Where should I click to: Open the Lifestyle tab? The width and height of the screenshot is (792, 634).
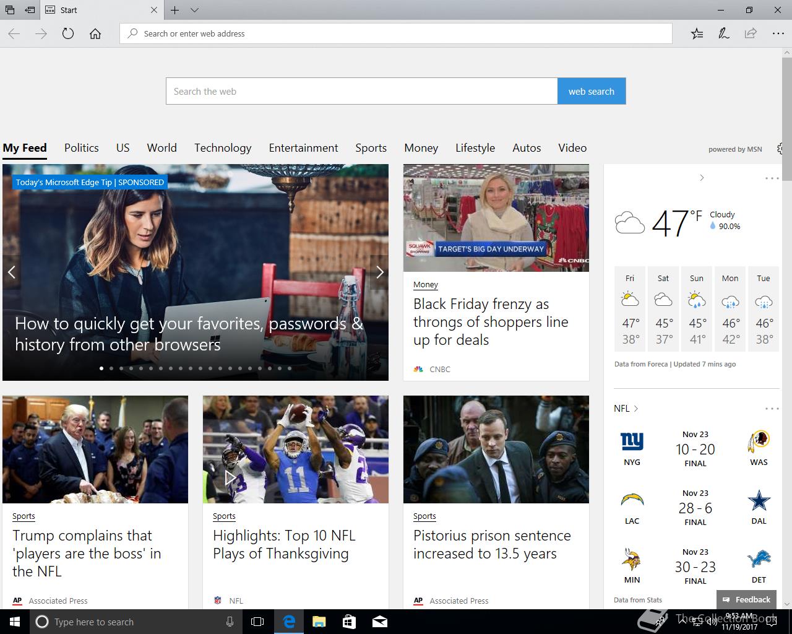coord(475,148)
